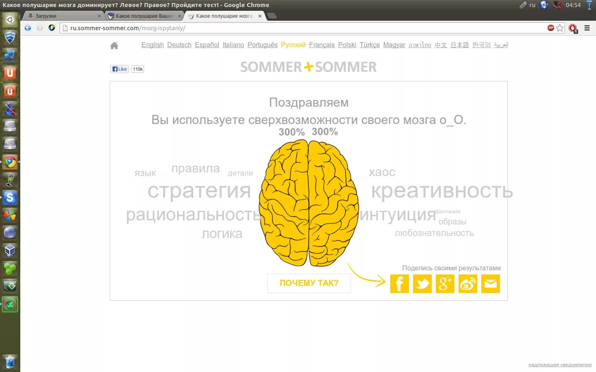
Task: Share results on Facebook
Action: tap(399, 284)
